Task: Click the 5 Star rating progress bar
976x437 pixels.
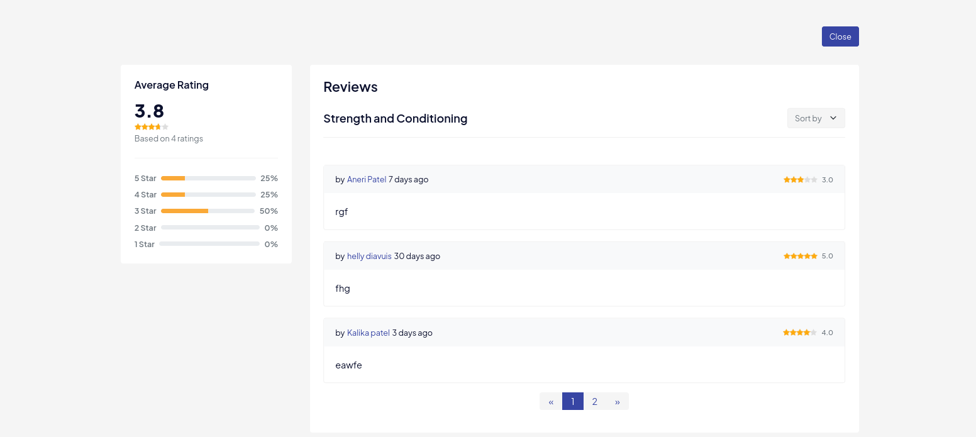Action: tap(208, 178)
